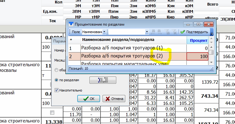Click the find-previous binoculars icon
The height and width of the screenshot is (124, 235).
tap(153, 32)
